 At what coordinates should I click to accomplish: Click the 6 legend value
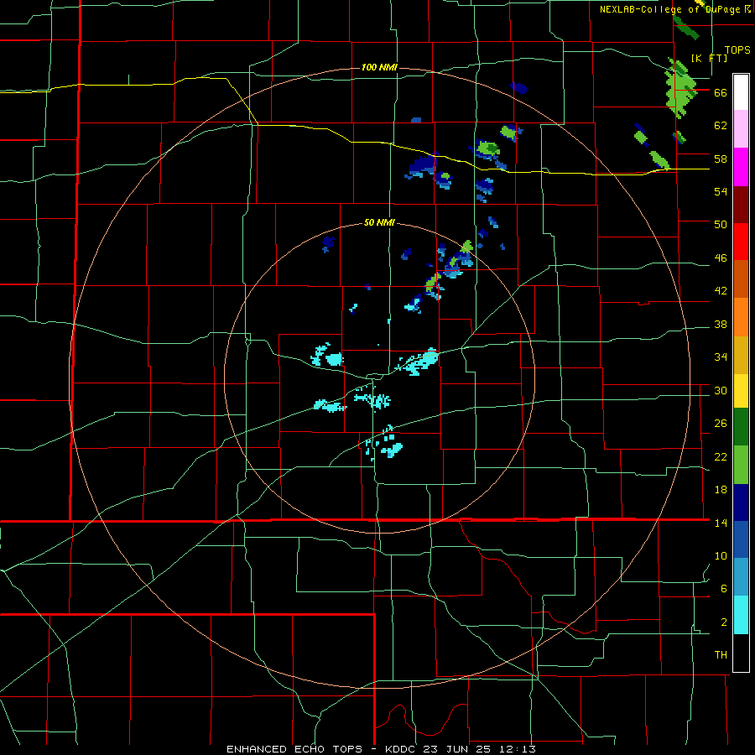coord(724,589)
